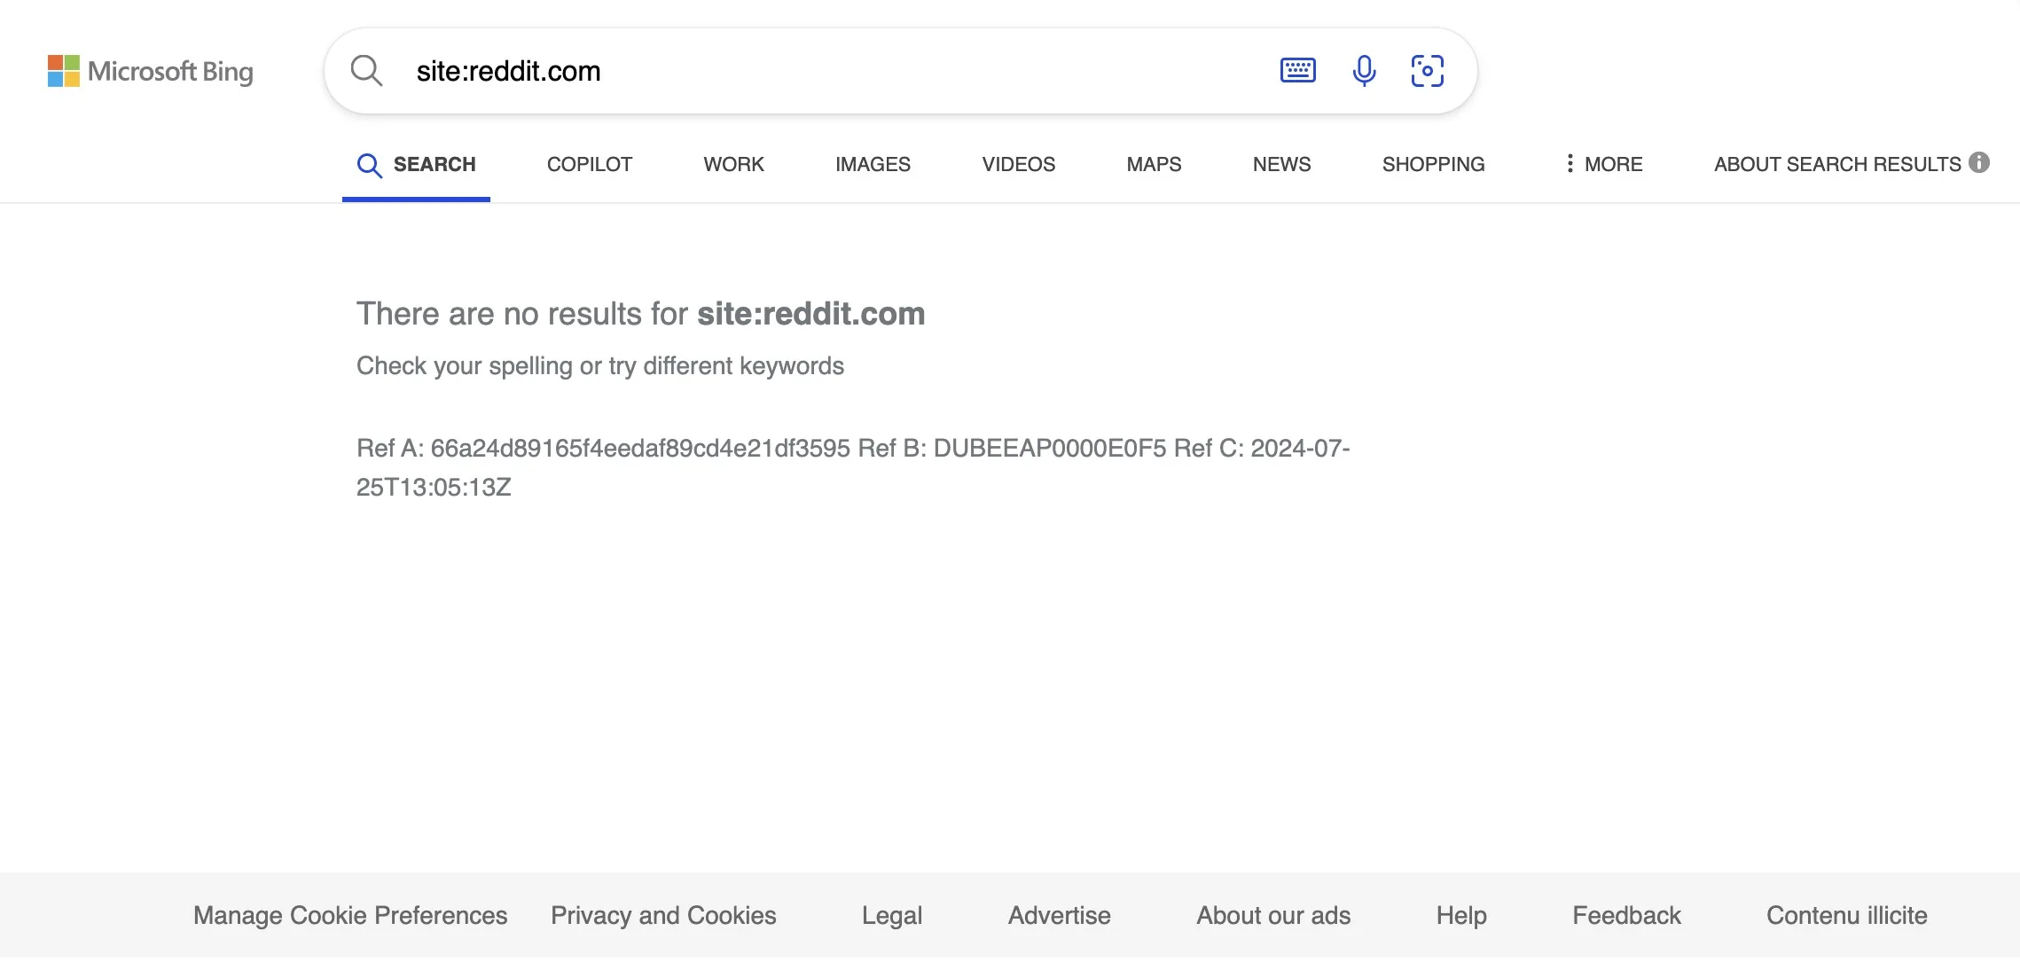Open the WORK tab

[x=733, y=164]
